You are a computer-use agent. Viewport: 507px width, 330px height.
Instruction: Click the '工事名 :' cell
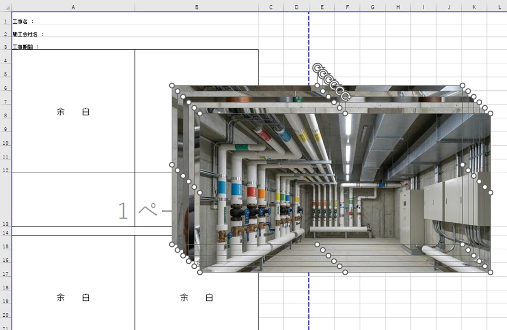tap(73, 18)
